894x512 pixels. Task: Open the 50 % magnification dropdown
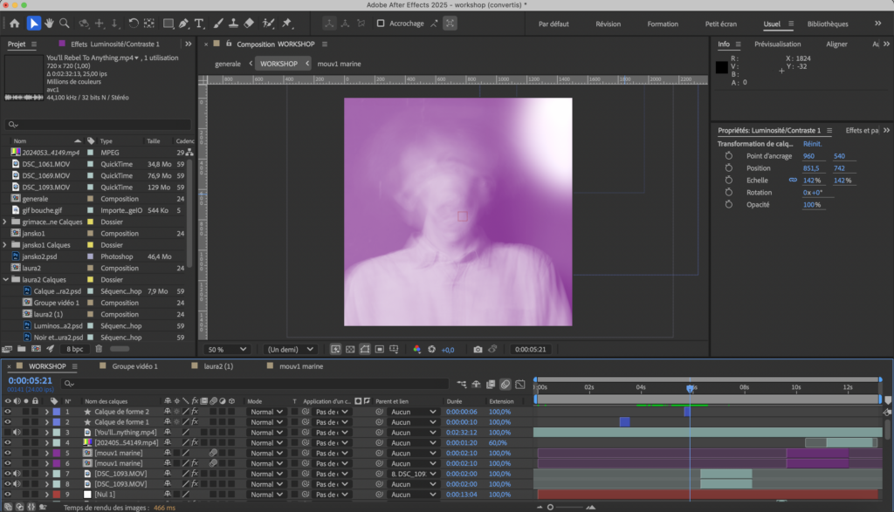225,349
